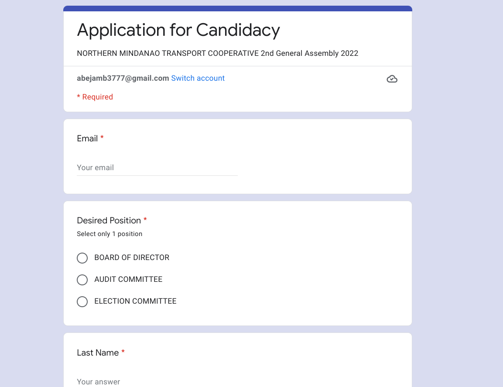Choose the AUDIT COMMITTEE radio circle
The height and width of the screenshot is (387, 503).
click(82, 280)
